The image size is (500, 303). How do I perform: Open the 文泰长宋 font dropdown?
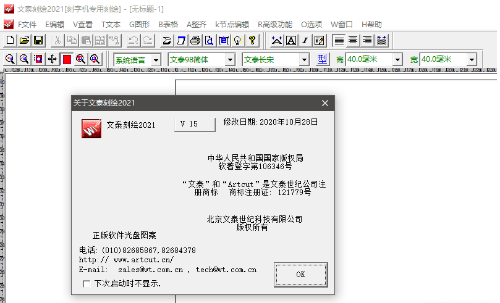[304, 59]
